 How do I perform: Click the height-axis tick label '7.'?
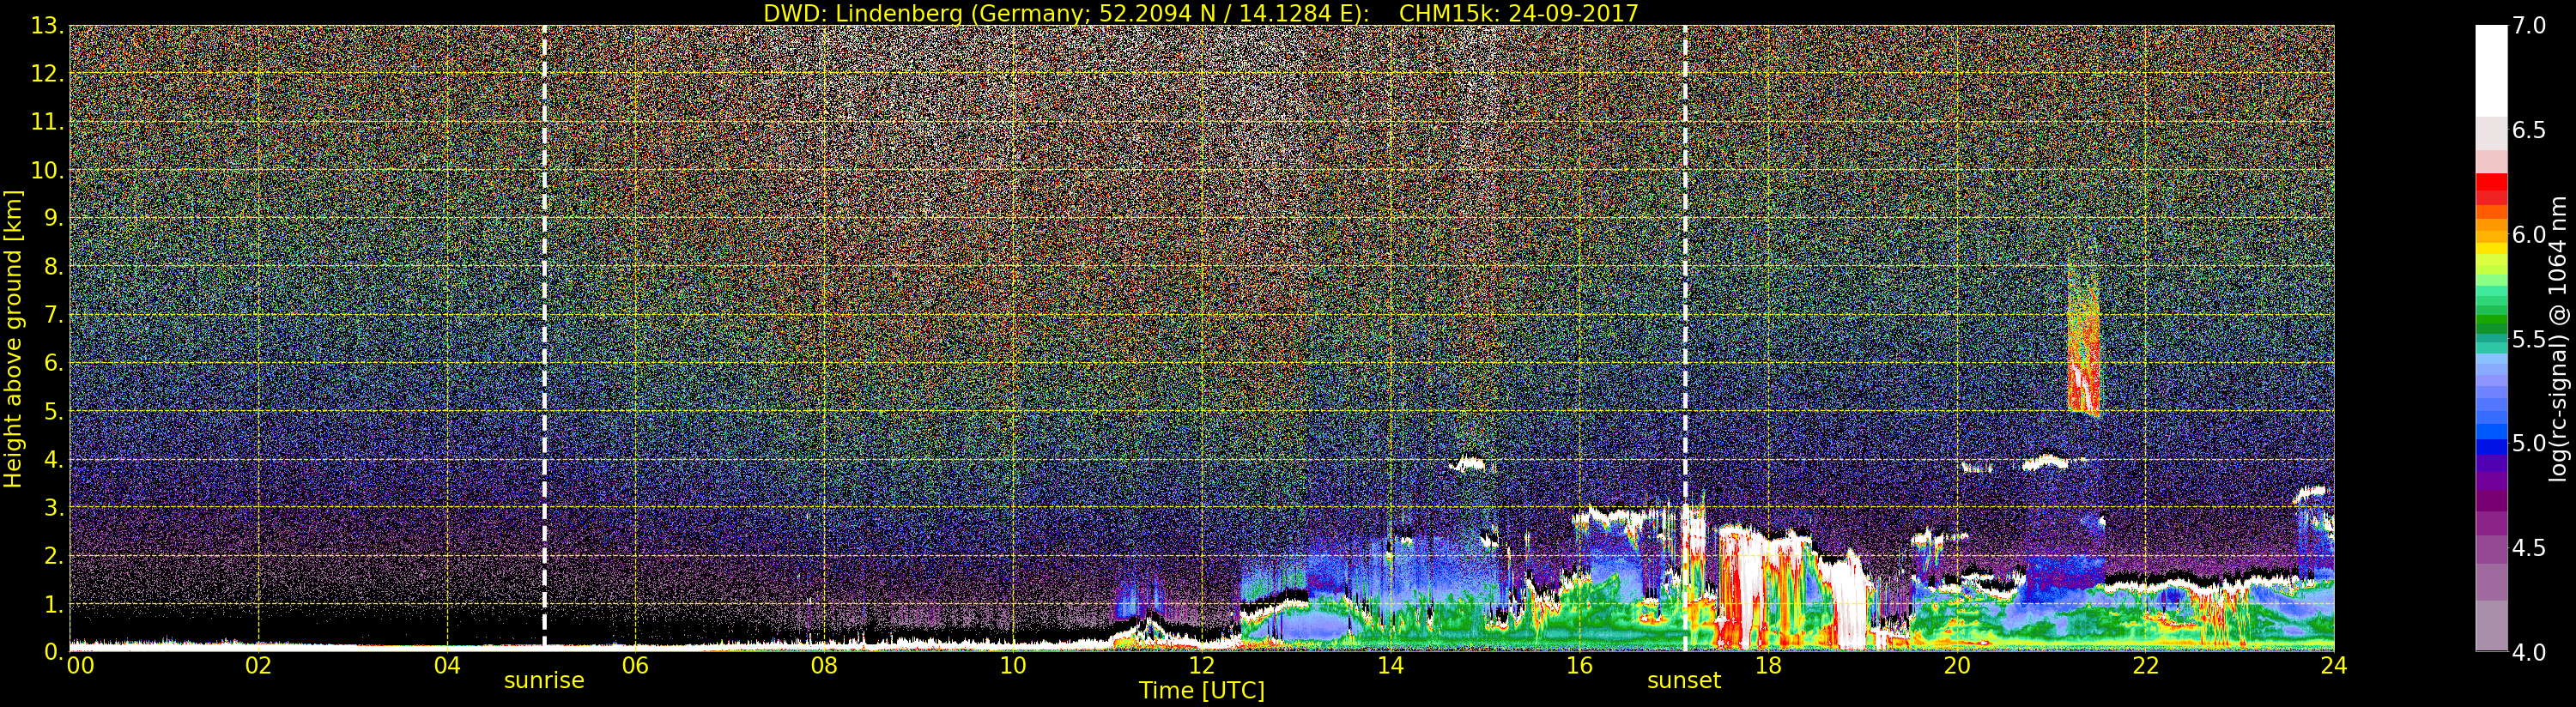point(52,315)
